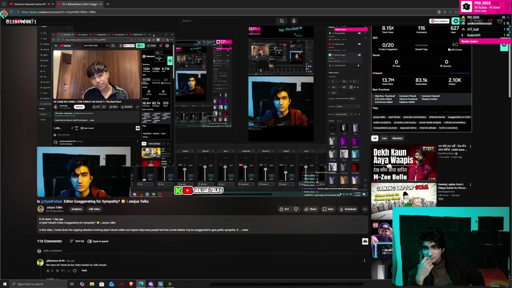Share the video using the Share button
The image size is (512, 288).
coord(310,209)
